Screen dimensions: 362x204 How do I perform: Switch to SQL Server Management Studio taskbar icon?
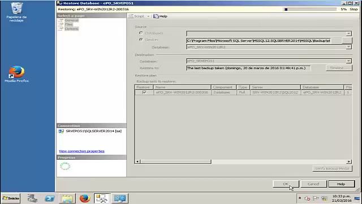tap(102, 198)
